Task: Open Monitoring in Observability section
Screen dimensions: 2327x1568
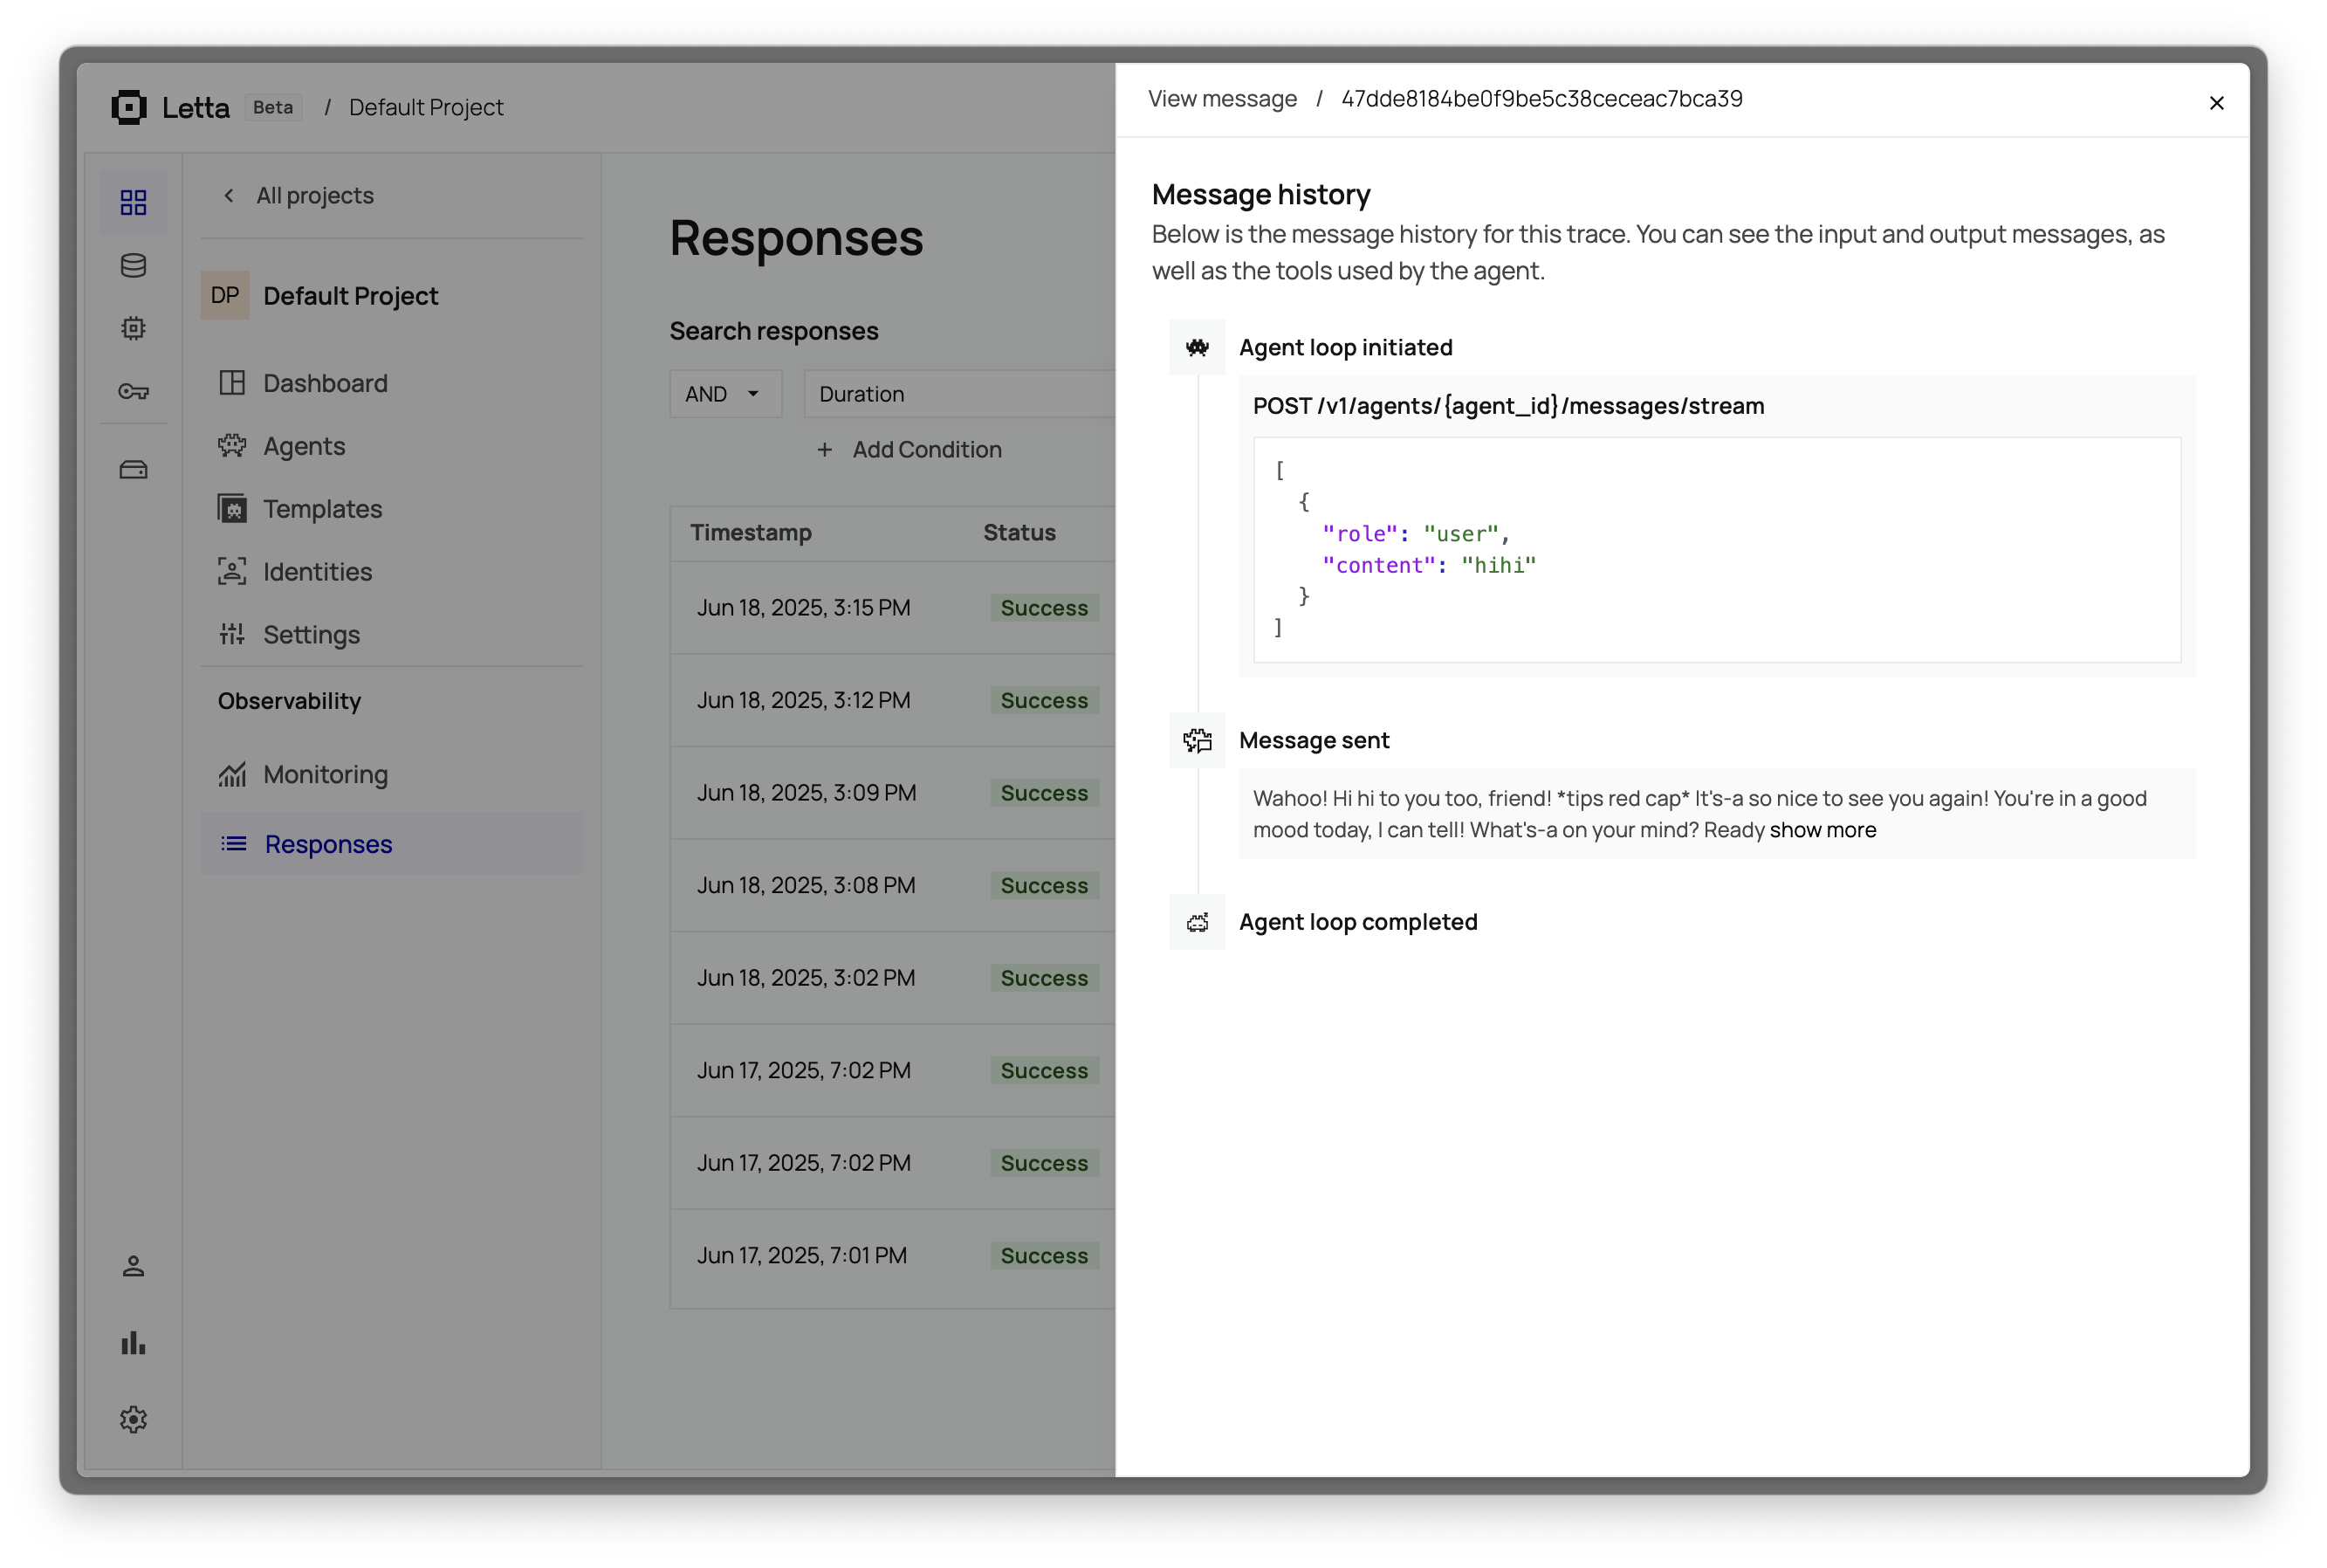Action: click(x=325, y=774)
